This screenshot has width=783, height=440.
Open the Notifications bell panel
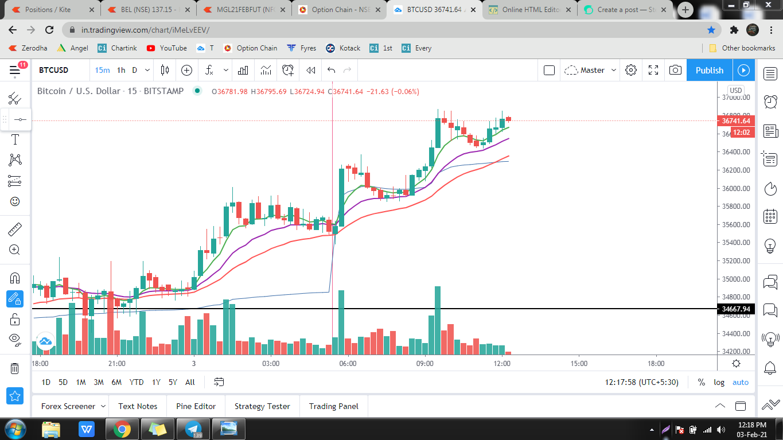pyautogui.click(x=770, y=368)
